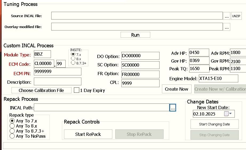This screenshot has width=246, height=150.
Task: Click Choose Calibration File button
Action: point(41,90)
